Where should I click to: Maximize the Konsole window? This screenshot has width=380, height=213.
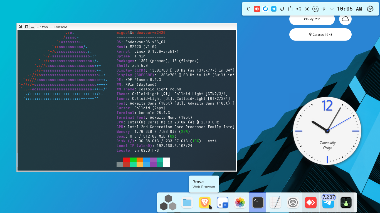[26, 27]
